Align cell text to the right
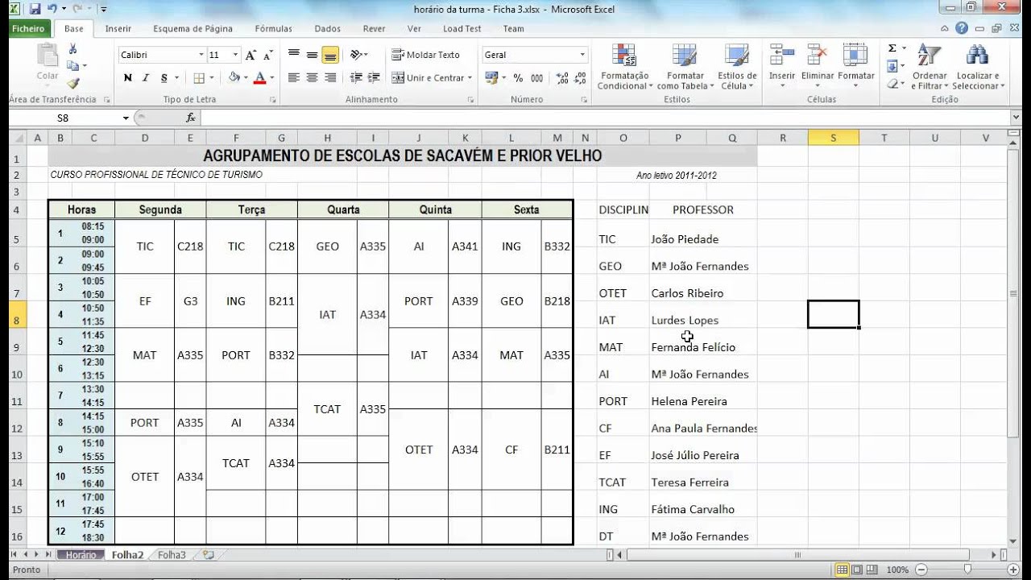Screen dimensions: 1031x580 click(x=330, y=78)
